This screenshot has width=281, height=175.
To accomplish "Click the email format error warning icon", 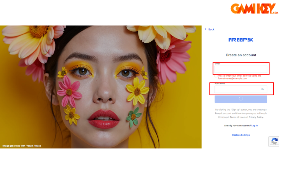I will coord(216,76).
